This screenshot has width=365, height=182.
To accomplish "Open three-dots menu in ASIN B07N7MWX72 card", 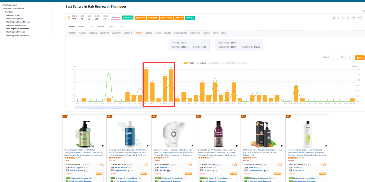I will tap(98, 165).
